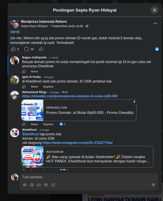Like the original post with thumbs-up icon
The image size is (163, 201).
click(13, 49)
